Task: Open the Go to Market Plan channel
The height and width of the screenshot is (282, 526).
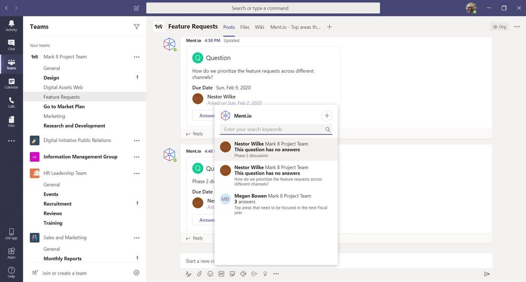Action: click(x=64, y=106)
